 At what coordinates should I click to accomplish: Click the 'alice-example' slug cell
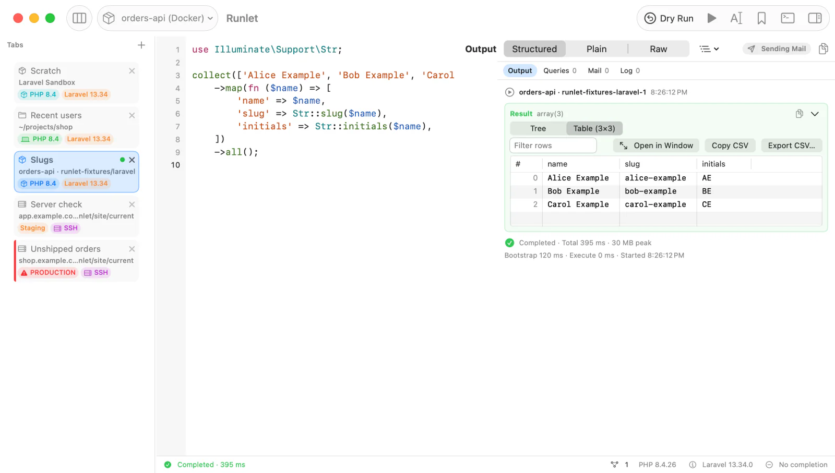pos(658,178)
